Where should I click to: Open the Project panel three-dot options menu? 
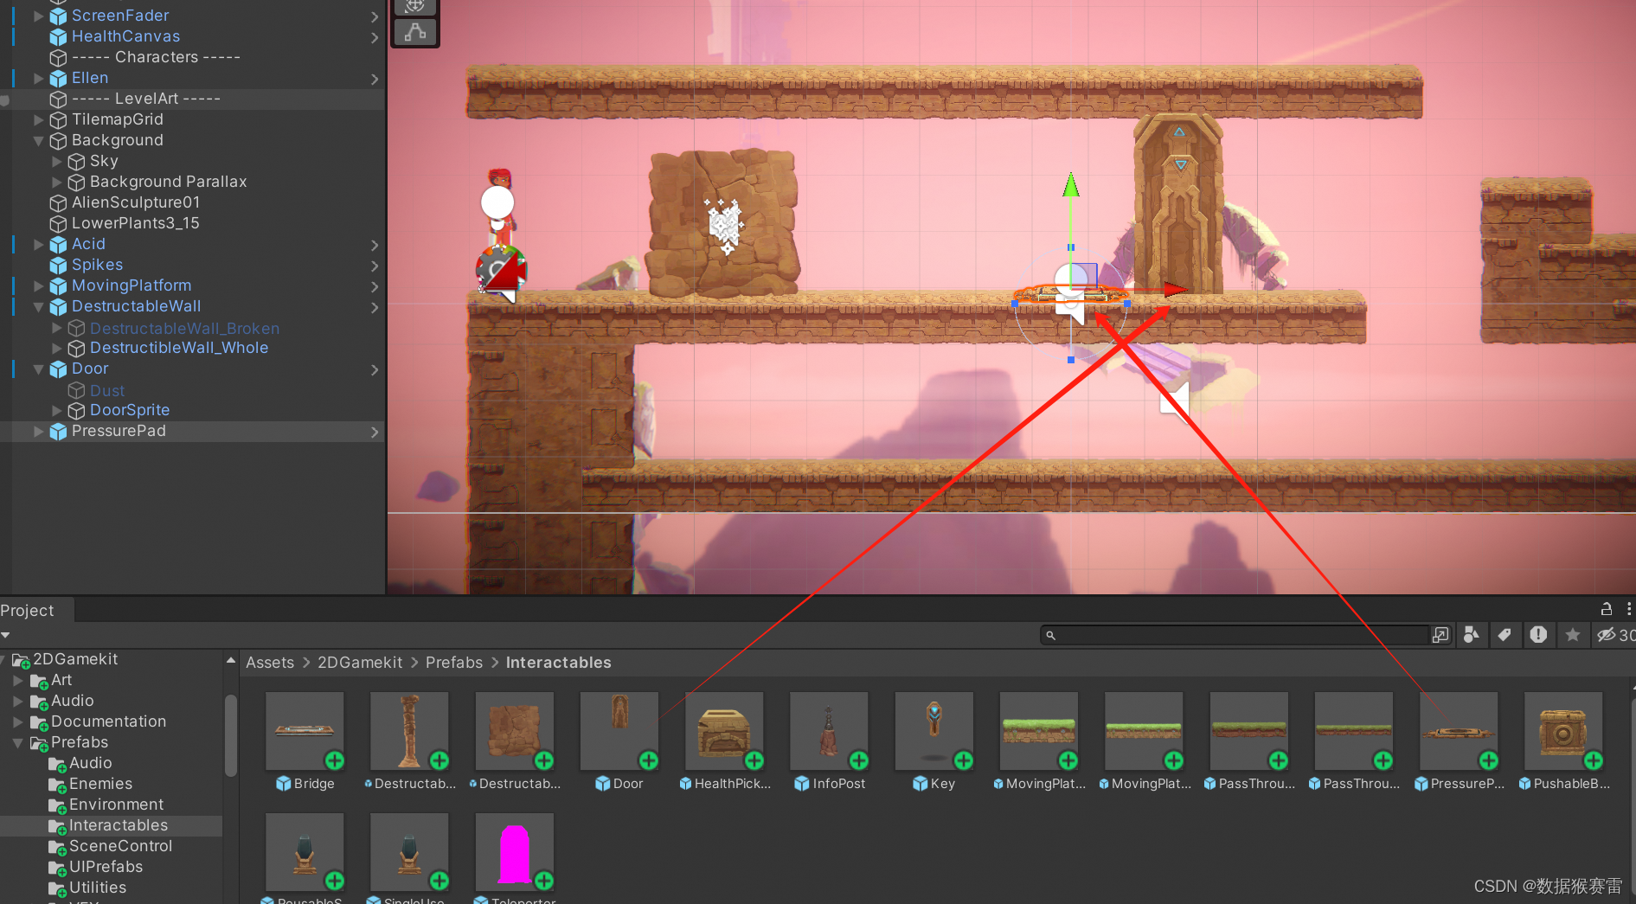pos(1628,609)
